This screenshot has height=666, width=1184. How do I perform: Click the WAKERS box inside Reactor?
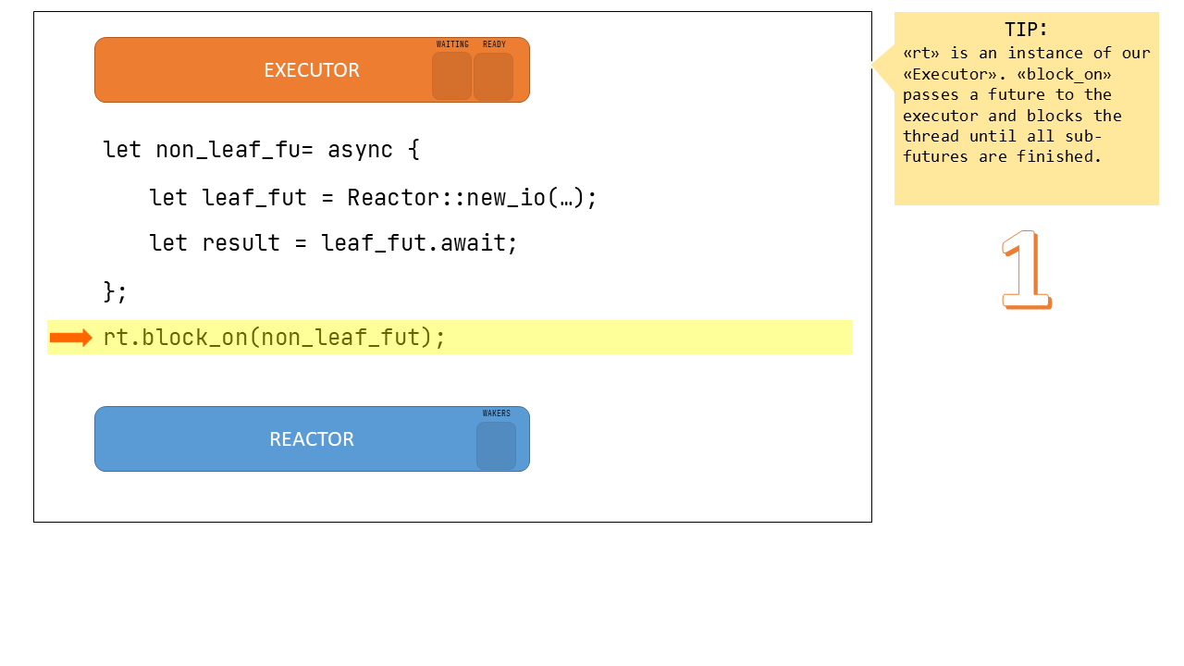[x=496, y=447]
